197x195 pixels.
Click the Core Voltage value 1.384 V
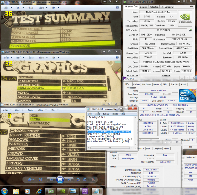pos(171,101)
